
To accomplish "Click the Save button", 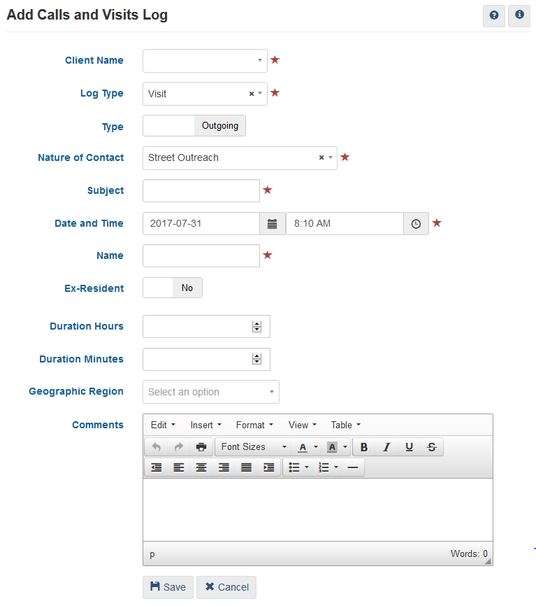I will [x=168, y=587].
